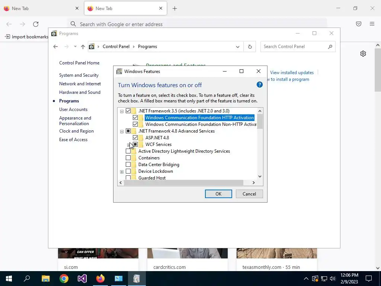Uncheck WCF Non-HTTP Activation checkbox
This screenshot has width=381, height=286.
135,124
